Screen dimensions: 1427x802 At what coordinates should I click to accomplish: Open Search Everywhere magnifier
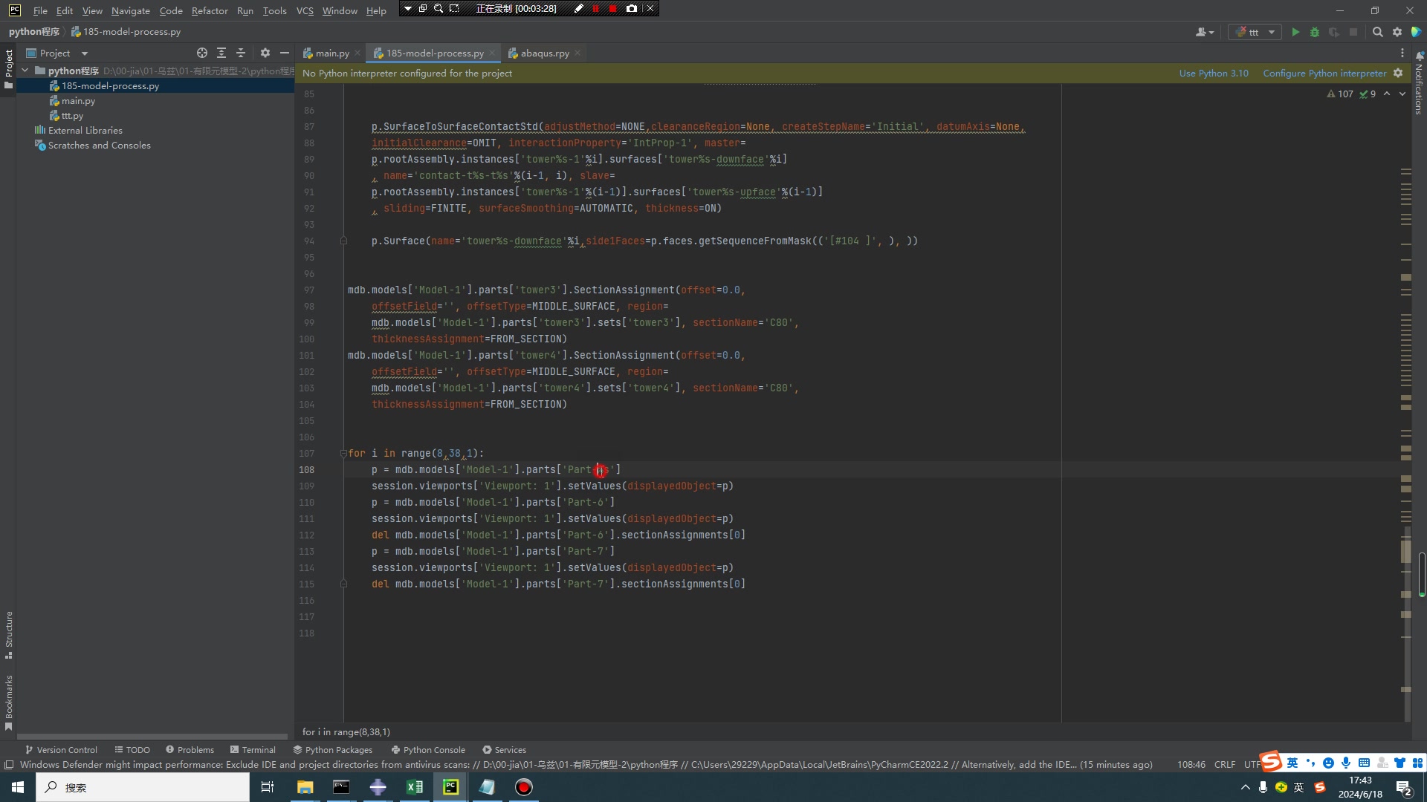tap(1379, 32)
